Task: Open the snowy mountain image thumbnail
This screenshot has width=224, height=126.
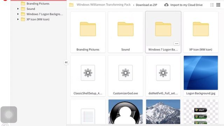Action: click(163, 112)
